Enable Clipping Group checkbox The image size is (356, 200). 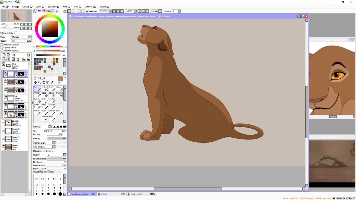click(x=2, y=47)
